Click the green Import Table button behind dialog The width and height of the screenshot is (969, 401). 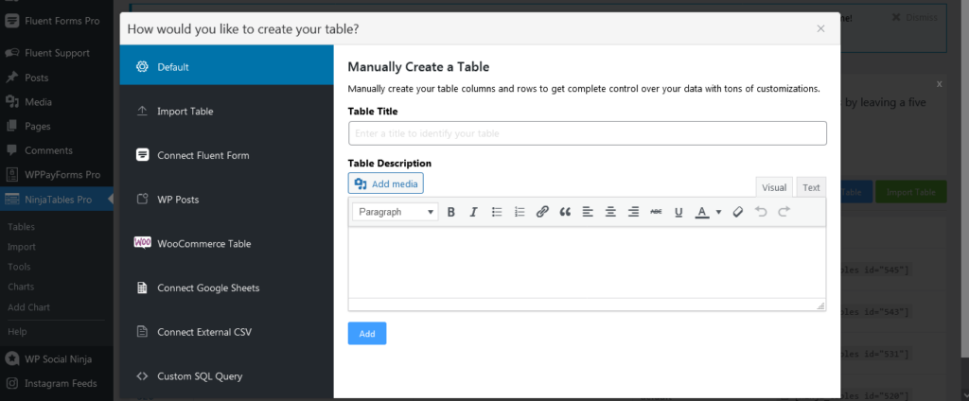coord(911,192)
